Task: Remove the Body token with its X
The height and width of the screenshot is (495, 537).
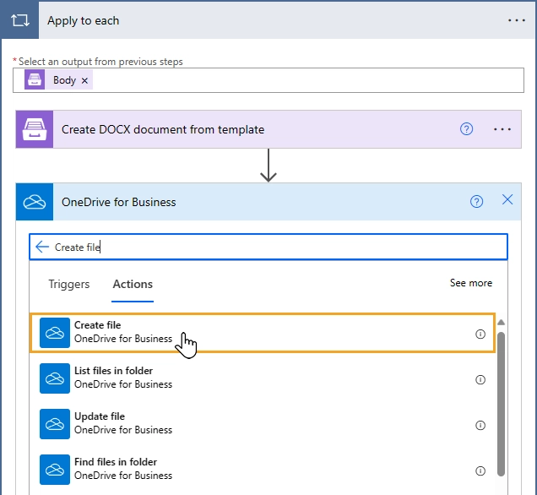Action: click(84, 80)
